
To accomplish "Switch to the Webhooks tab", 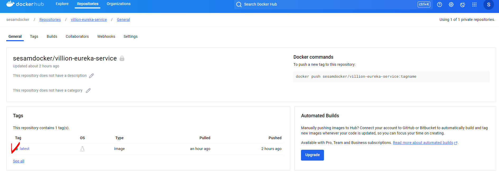I will (x=106, y=36).
